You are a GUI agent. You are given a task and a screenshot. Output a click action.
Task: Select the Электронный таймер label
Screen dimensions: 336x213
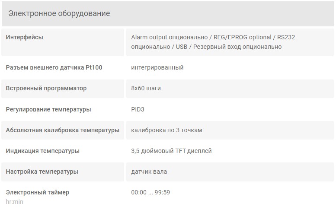click(38, 192)
